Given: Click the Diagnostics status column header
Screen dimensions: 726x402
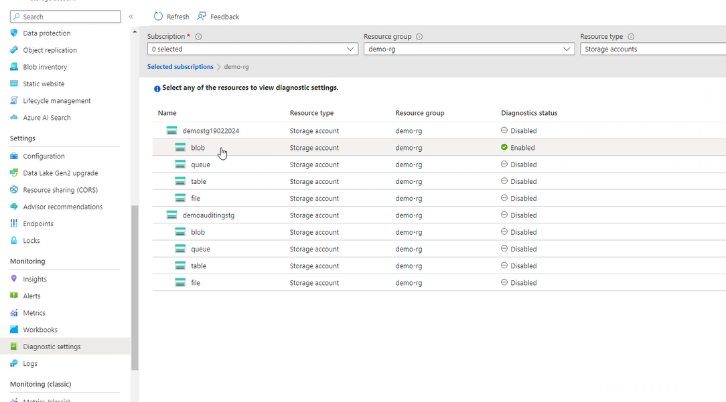Looking at the screenshot, I should 529,113.
